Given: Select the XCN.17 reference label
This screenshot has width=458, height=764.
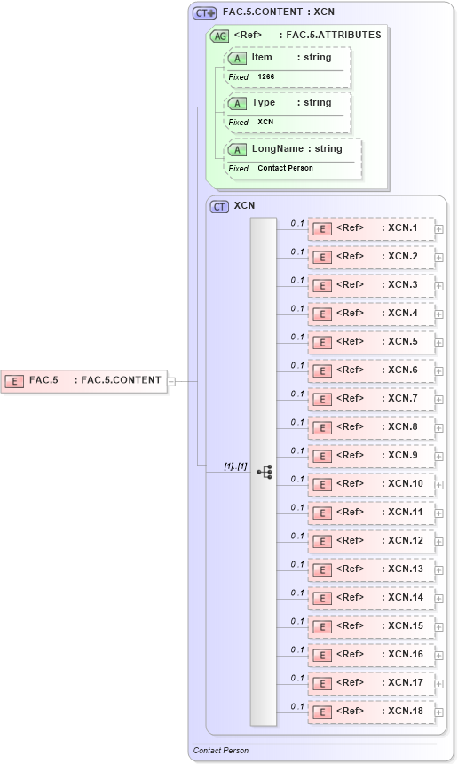Looking at the screenshot, I should pos(380,682).
